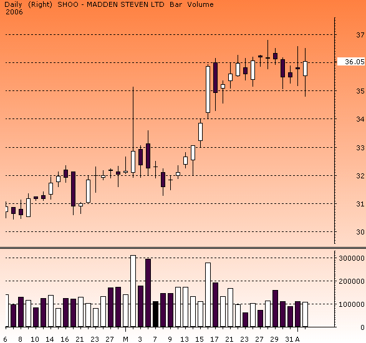Select the "SHOO - MADDEN STEVEN LTD" title
The image size is (366, 343).
111,4
